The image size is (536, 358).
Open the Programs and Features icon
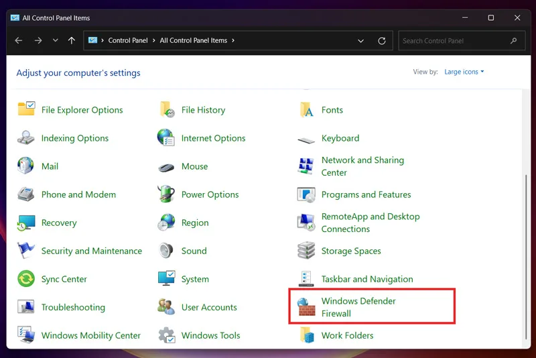306,194
